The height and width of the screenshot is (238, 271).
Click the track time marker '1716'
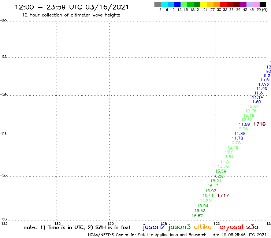pyautogui.click(x=260, y=124)
